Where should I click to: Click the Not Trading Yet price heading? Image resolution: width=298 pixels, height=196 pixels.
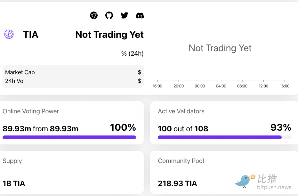pyautogui.click(x=109, y=35)
